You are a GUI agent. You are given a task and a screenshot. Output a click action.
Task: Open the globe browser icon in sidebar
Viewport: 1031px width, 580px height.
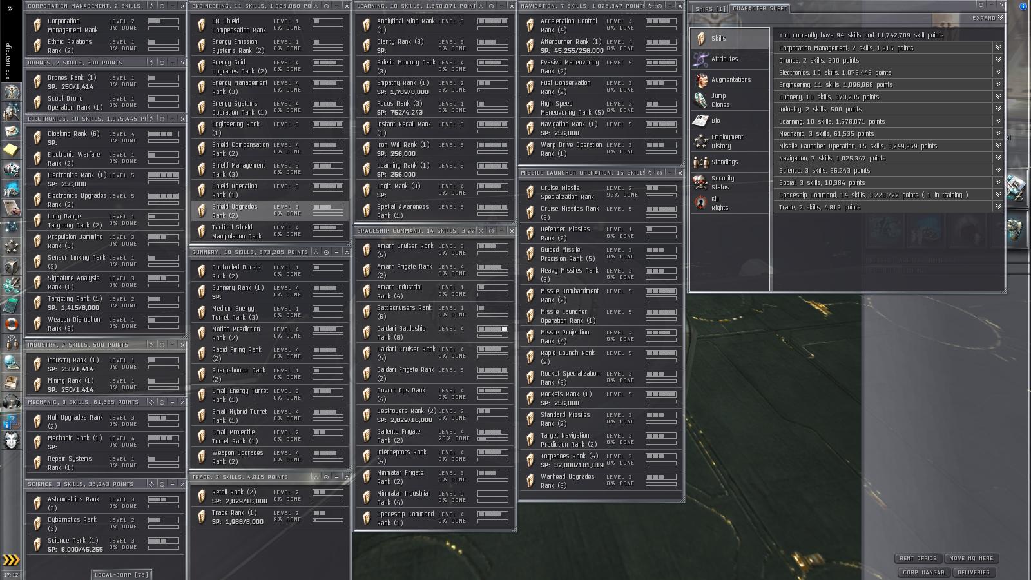tap(11, 362)
